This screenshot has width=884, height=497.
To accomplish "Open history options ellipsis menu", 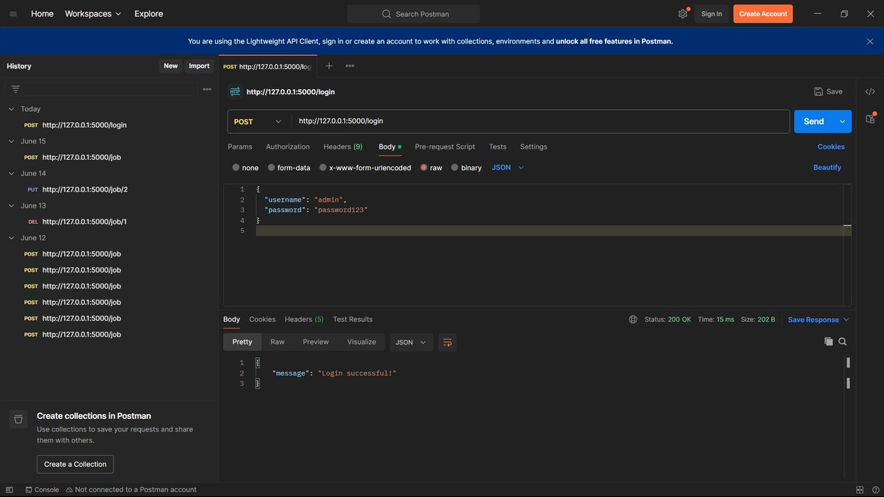I will pyautogui.click(x=207, y=89).
